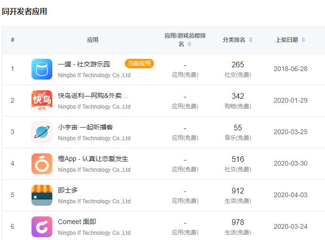Open app link Comeet 面即

coord(77,222)
